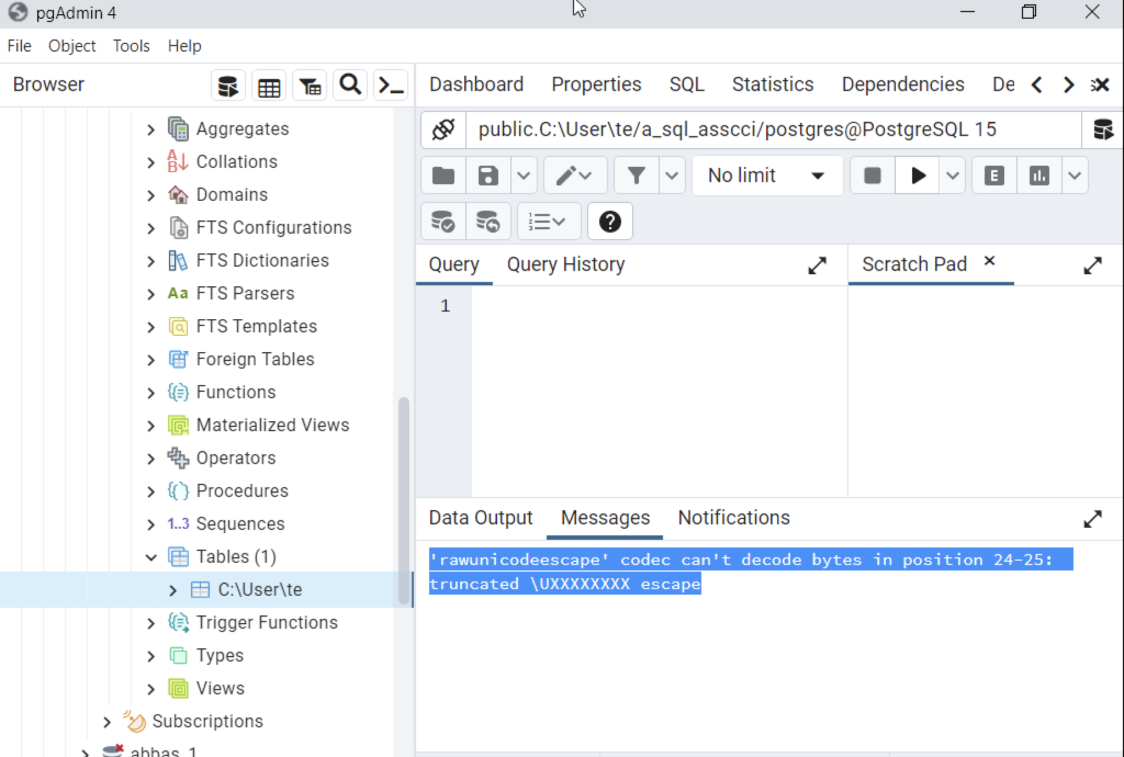
Task: Save the current query
Action: coord(487,175)
